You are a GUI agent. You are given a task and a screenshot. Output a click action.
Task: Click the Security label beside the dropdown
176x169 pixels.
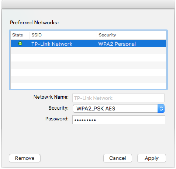(59, 108)
